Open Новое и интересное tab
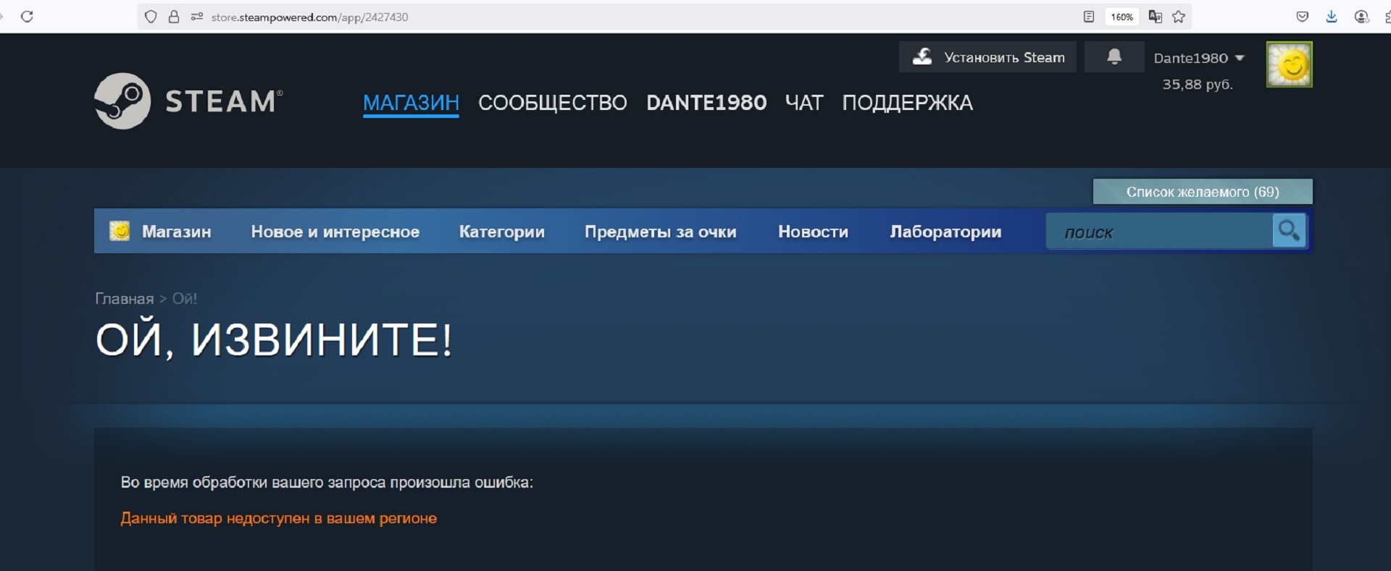 pyautogui.click(x=335, y=232)
